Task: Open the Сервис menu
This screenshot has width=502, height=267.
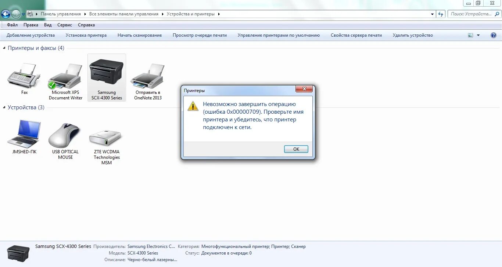Action: (x=65, y=25)
